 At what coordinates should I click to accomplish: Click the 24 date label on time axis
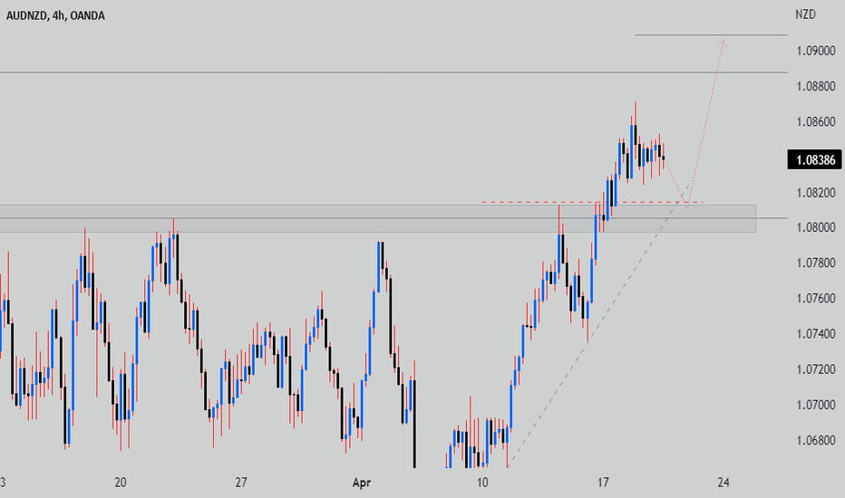click(724, 483)
